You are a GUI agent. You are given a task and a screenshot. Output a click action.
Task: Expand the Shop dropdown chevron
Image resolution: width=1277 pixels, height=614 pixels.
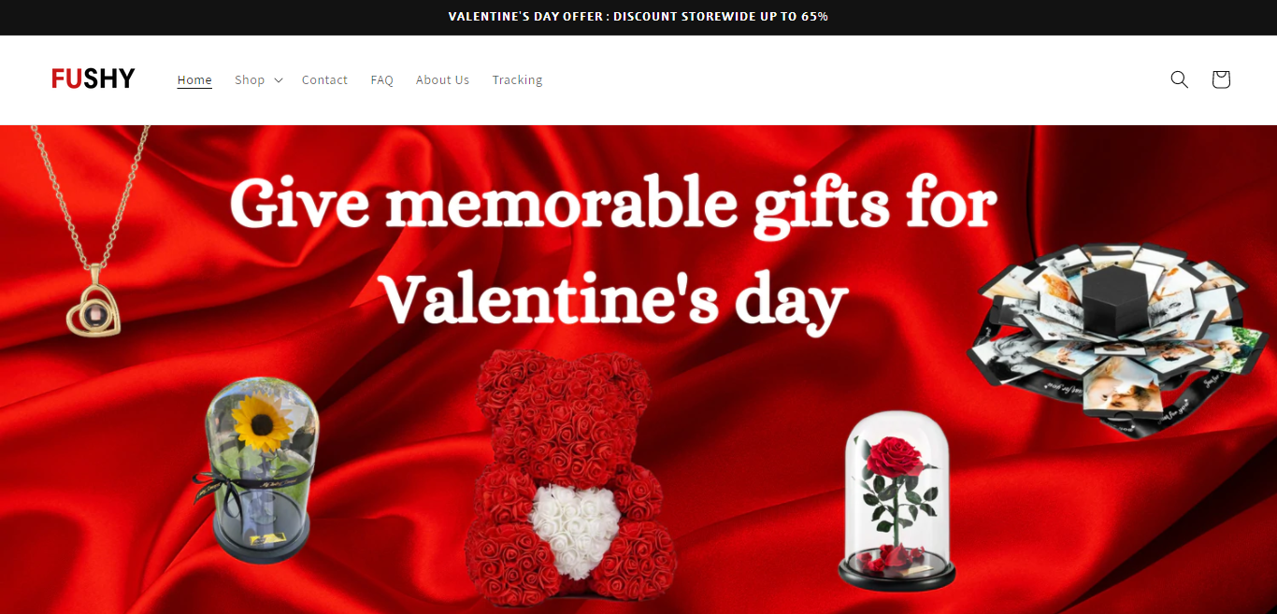pyautogui.click(x=279, y=80)
